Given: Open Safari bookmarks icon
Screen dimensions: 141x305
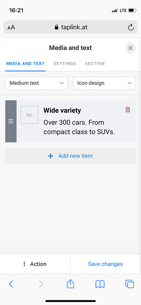Looking at the screenshot, I should pyautogui.click(x=100, y=284).
